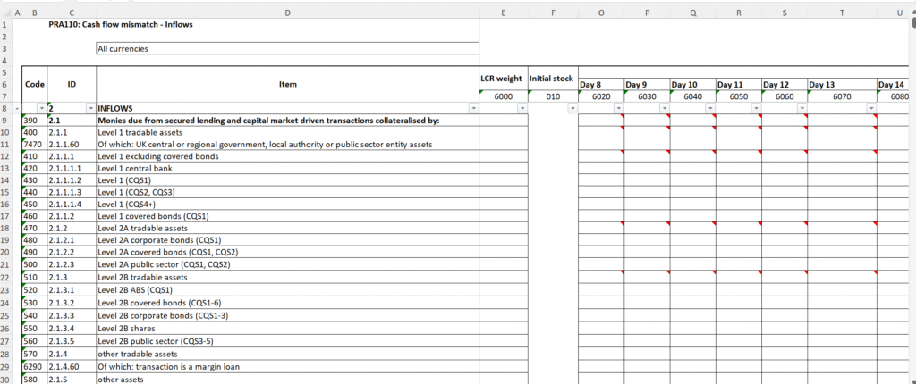This screenshot has height=384, width=916.
Task: Select the code cell containing 7470
Action: 34,144
